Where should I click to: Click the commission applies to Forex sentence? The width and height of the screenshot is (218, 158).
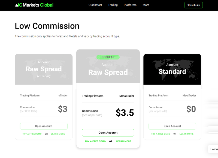pos(67,36)
